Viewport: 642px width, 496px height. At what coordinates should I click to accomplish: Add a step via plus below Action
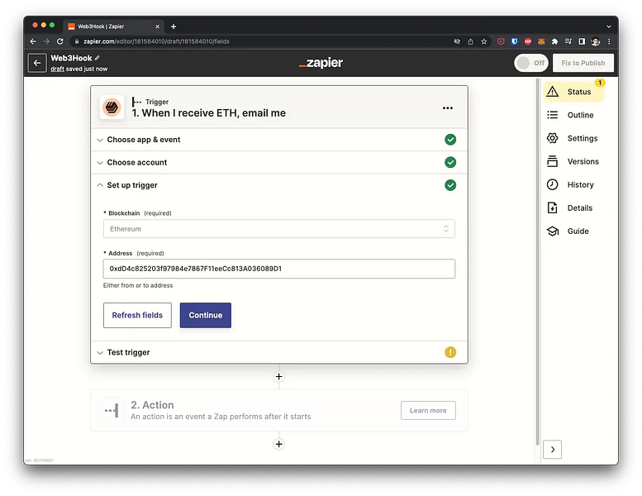pos(278,444)
